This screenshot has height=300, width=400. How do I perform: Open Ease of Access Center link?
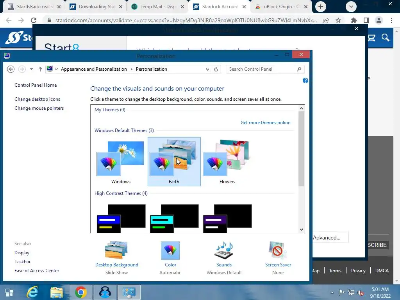37,271
